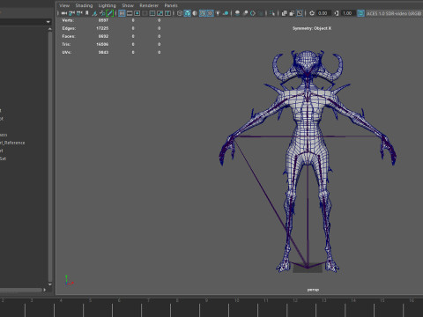Click the Use Default Material icon

195,13
